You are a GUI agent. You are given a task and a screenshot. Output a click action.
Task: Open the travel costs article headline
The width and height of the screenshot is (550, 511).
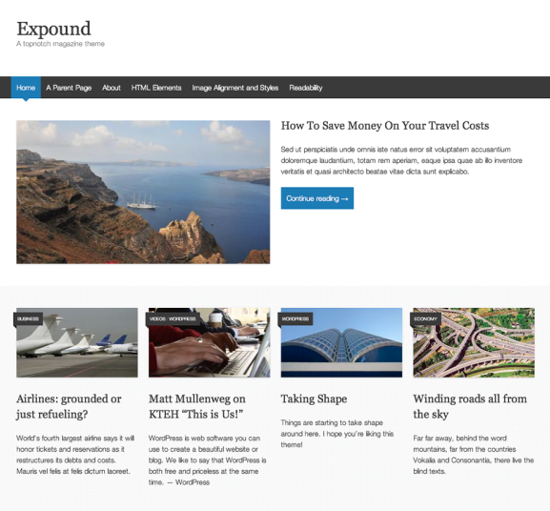[x=385, y=126]
